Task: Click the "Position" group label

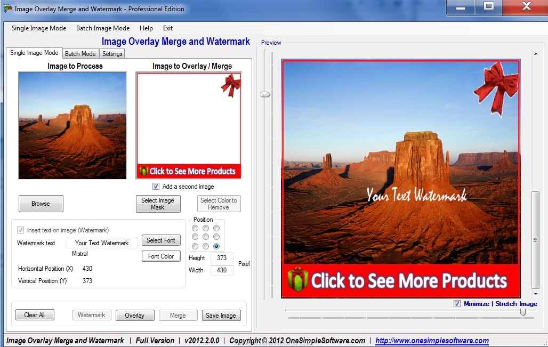Action: (x=203, y=220)
